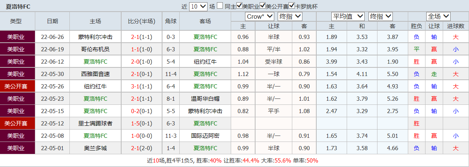Click the date 22-06-19
The height and width of the screenshot is (167, 469).
(x=52, y=49)
